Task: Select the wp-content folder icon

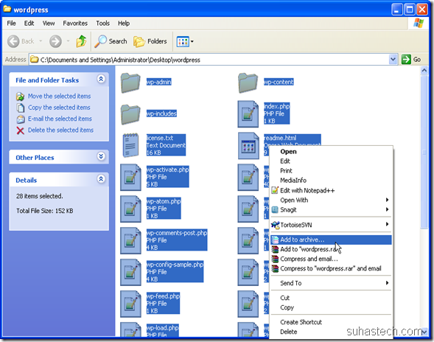Action: point(248,83)
